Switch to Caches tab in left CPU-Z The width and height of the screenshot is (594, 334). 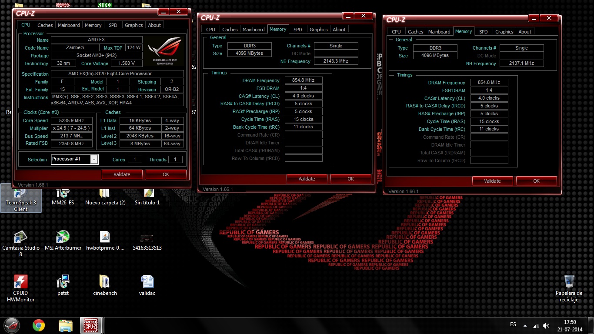[x=45, y=25]
